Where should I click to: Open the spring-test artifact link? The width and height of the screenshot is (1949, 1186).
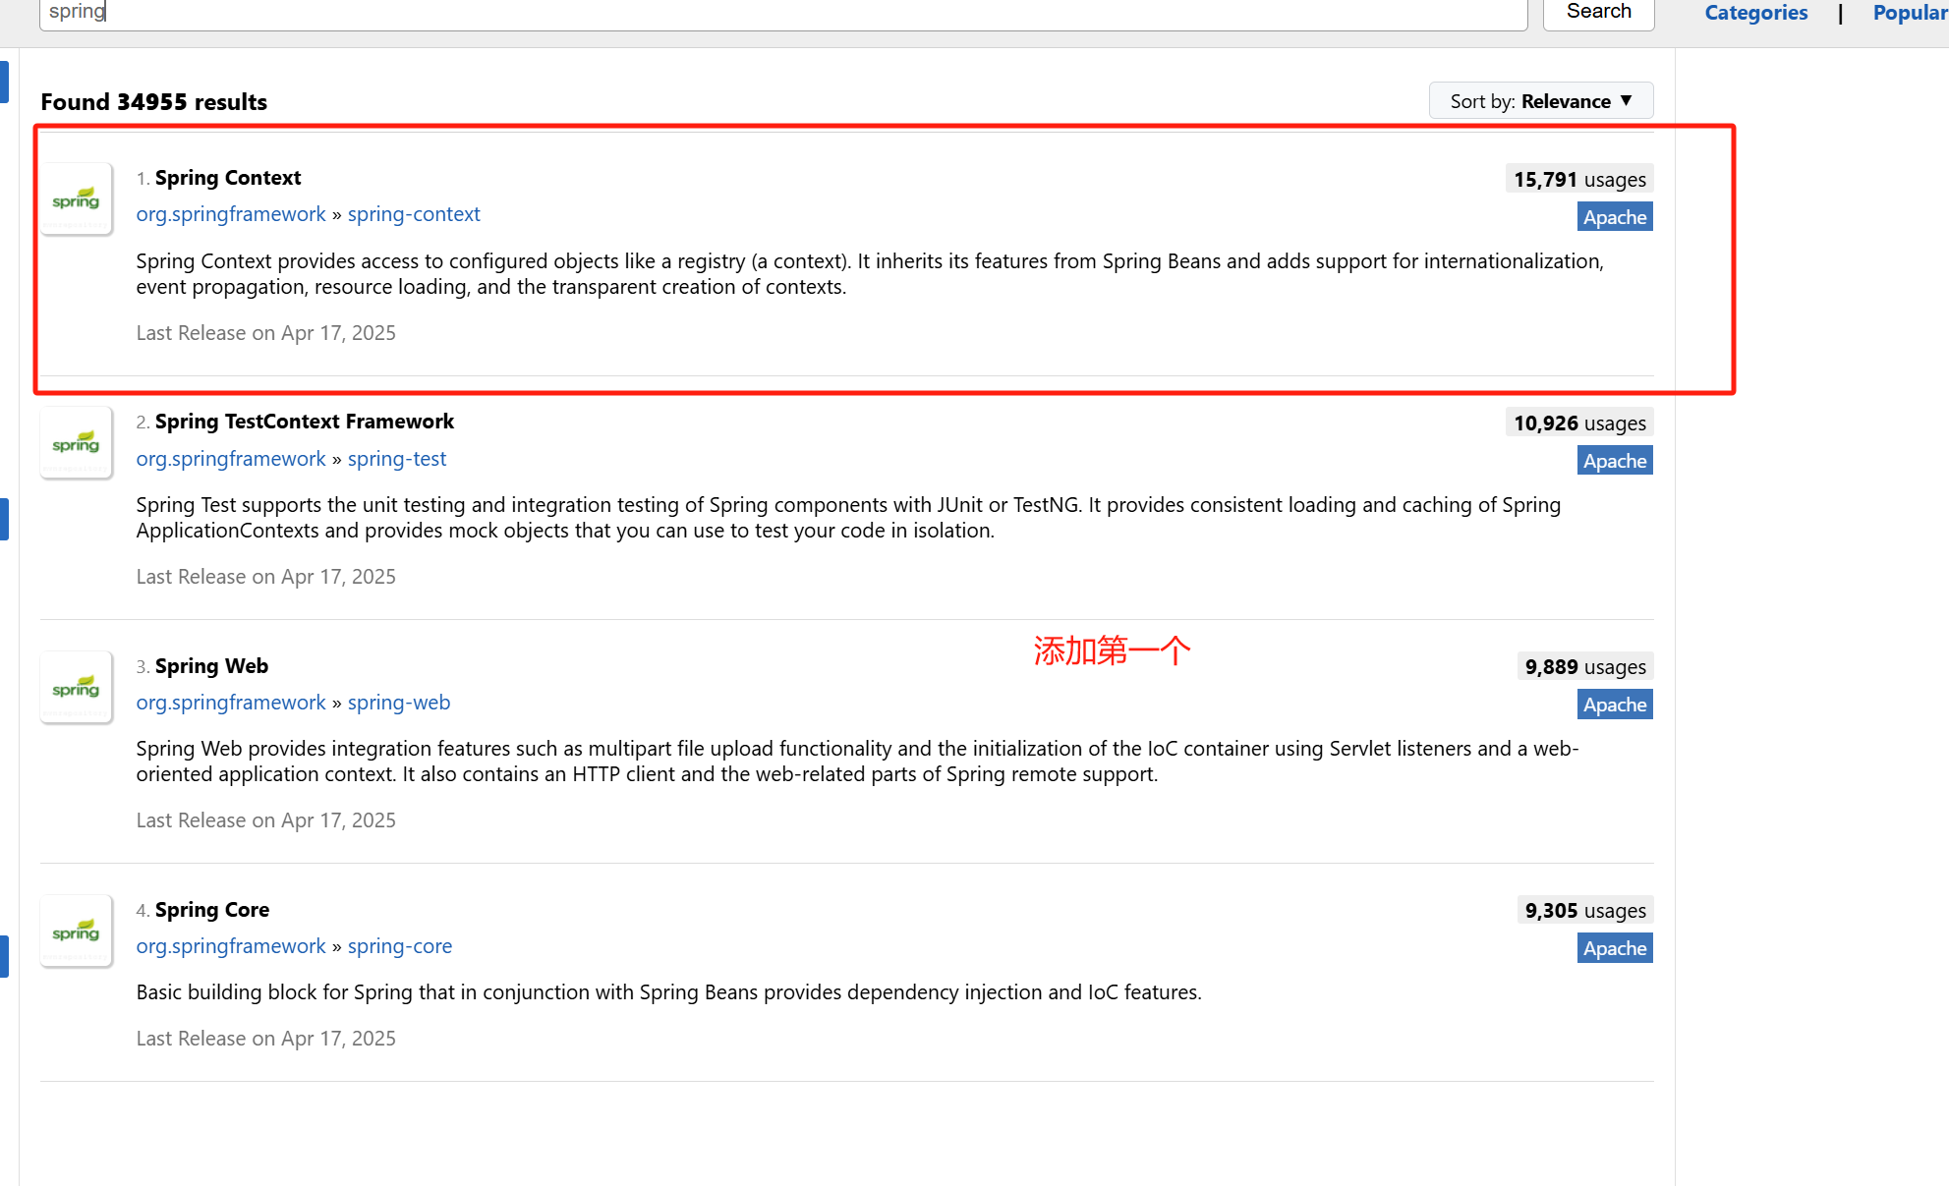tap(397, 459)
